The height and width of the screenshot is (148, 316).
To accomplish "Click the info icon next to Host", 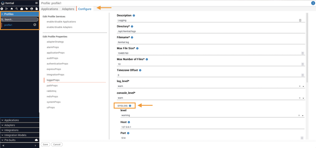I will point(129,122).
